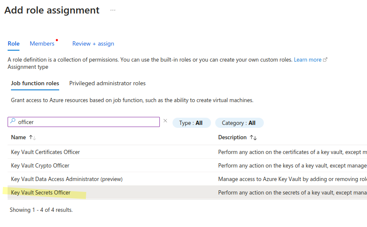Image resolution: width=367 pixels, height=227 pixels.
Task: Click the magnifier search icon
Action: [13, 121]
